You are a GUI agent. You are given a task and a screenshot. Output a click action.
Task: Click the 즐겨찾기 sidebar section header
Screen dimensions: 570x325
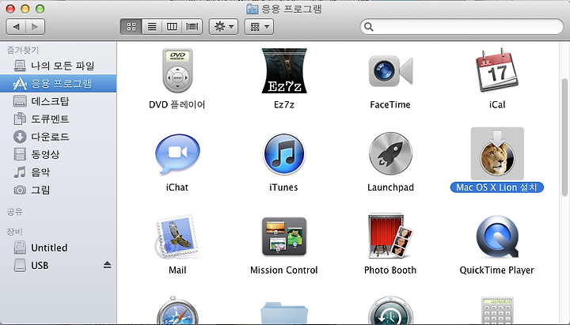pos(22,50)
